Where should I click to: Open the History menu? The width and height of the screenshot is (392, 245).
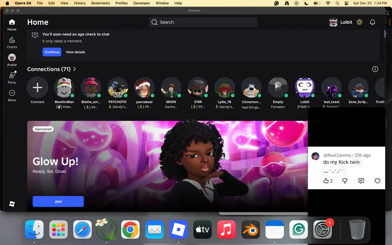click(x=80, y=3)
